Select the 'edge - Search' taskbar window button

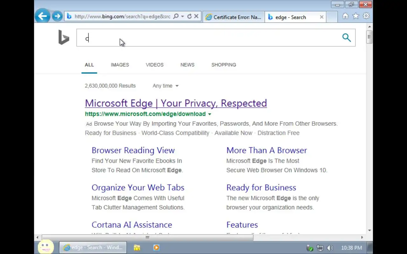coord(93,248)
